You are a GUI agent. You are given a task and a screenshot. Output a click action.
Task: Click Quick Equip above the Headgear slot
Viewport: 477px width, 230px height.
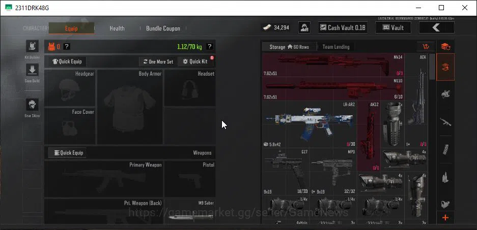[x=67, y=61]
